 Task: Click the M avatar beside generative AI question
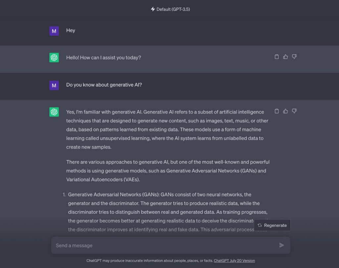[x=54, y=85]
